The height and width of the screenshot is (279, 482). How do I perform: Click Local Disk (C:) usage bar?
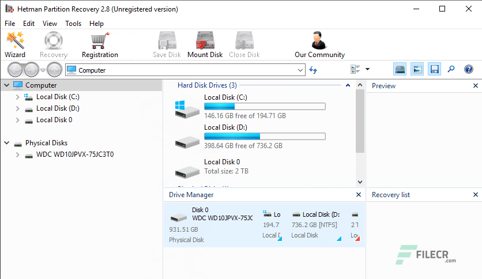tap(265, 106)
